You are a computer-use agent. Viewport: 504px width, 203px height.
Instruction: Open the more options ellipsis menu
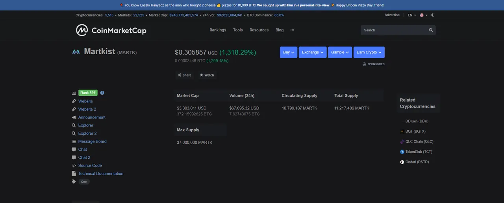click(292, 30)
